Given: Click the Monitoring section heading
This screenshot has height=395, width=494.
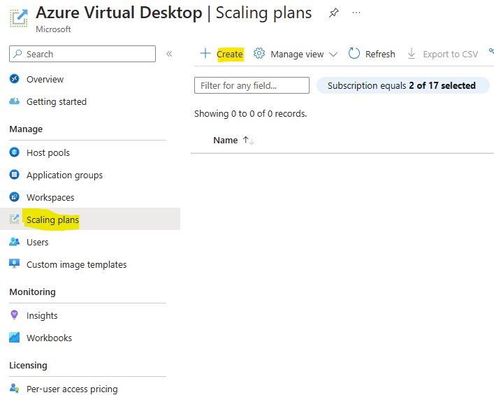Looking at the screenshot, I should coord(32,292).
